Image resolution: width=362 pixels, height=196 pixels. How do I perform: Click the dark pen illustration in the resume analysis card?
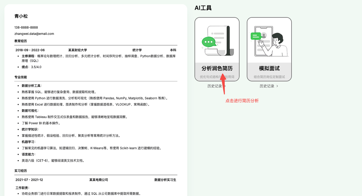click(228, 40)
